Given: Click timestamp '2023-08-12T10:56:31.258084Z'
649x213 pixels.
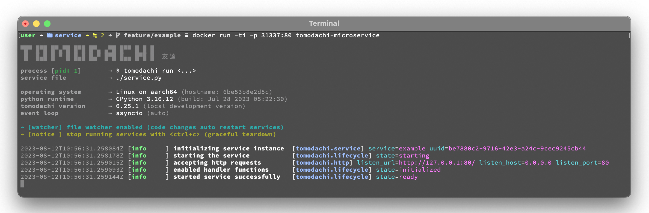Looking at the screenshot, I should coord(72,149).
